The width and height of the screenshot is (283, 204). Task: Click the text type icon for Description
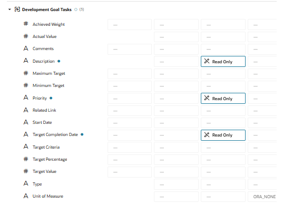pyautogui.click(x=26, y=61)
